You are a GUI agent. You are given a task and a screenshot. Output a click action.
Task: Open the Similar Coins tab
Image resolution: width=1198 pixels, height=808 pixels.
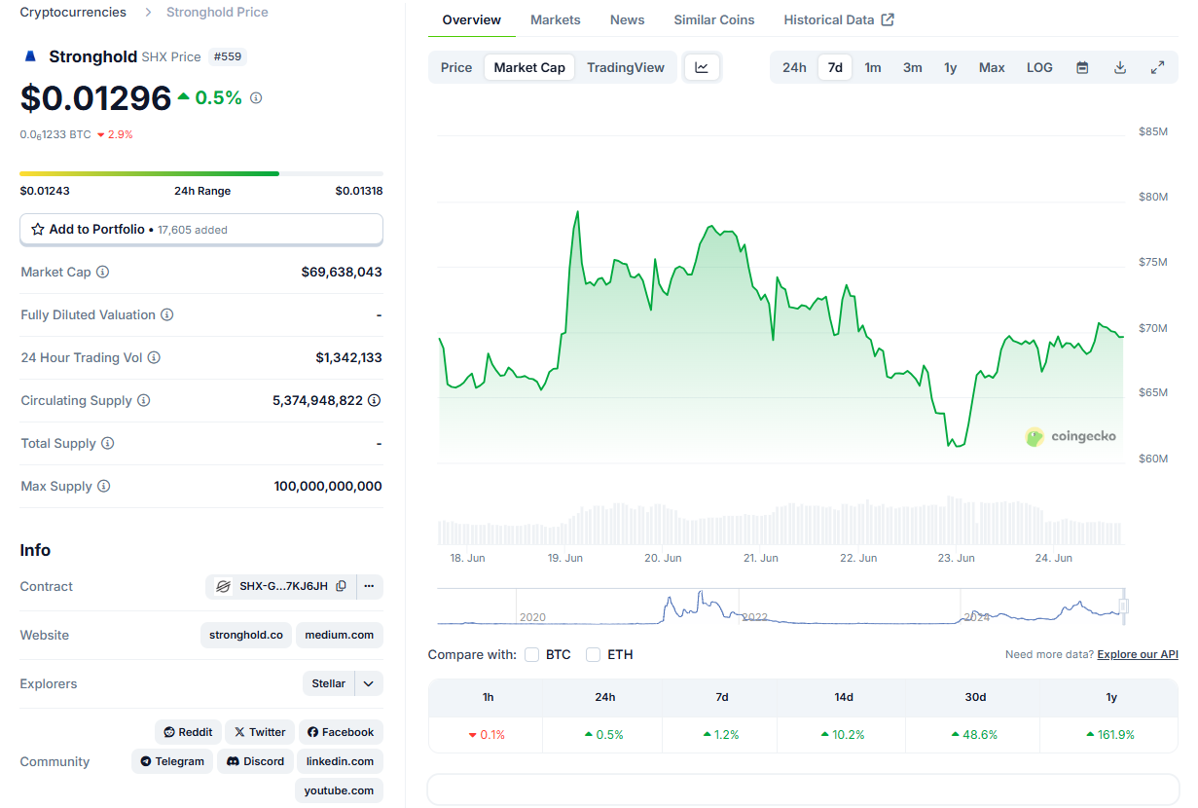coord(714,19)
